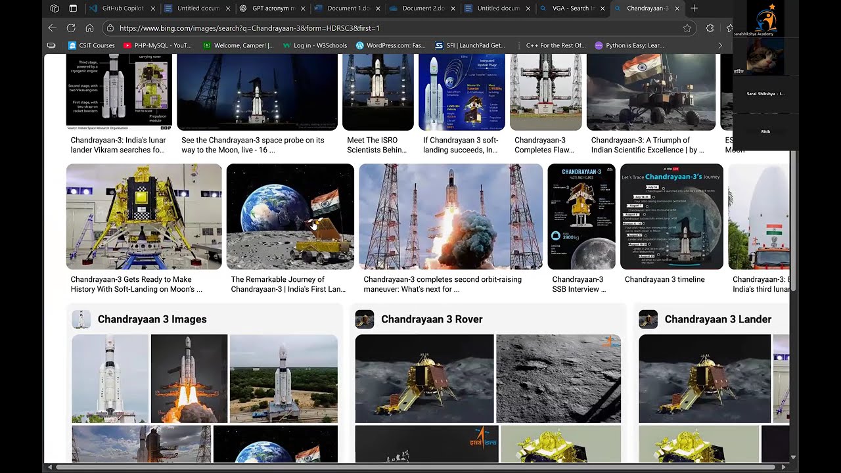Open the Edge workspaces icon

pos(55,9)
